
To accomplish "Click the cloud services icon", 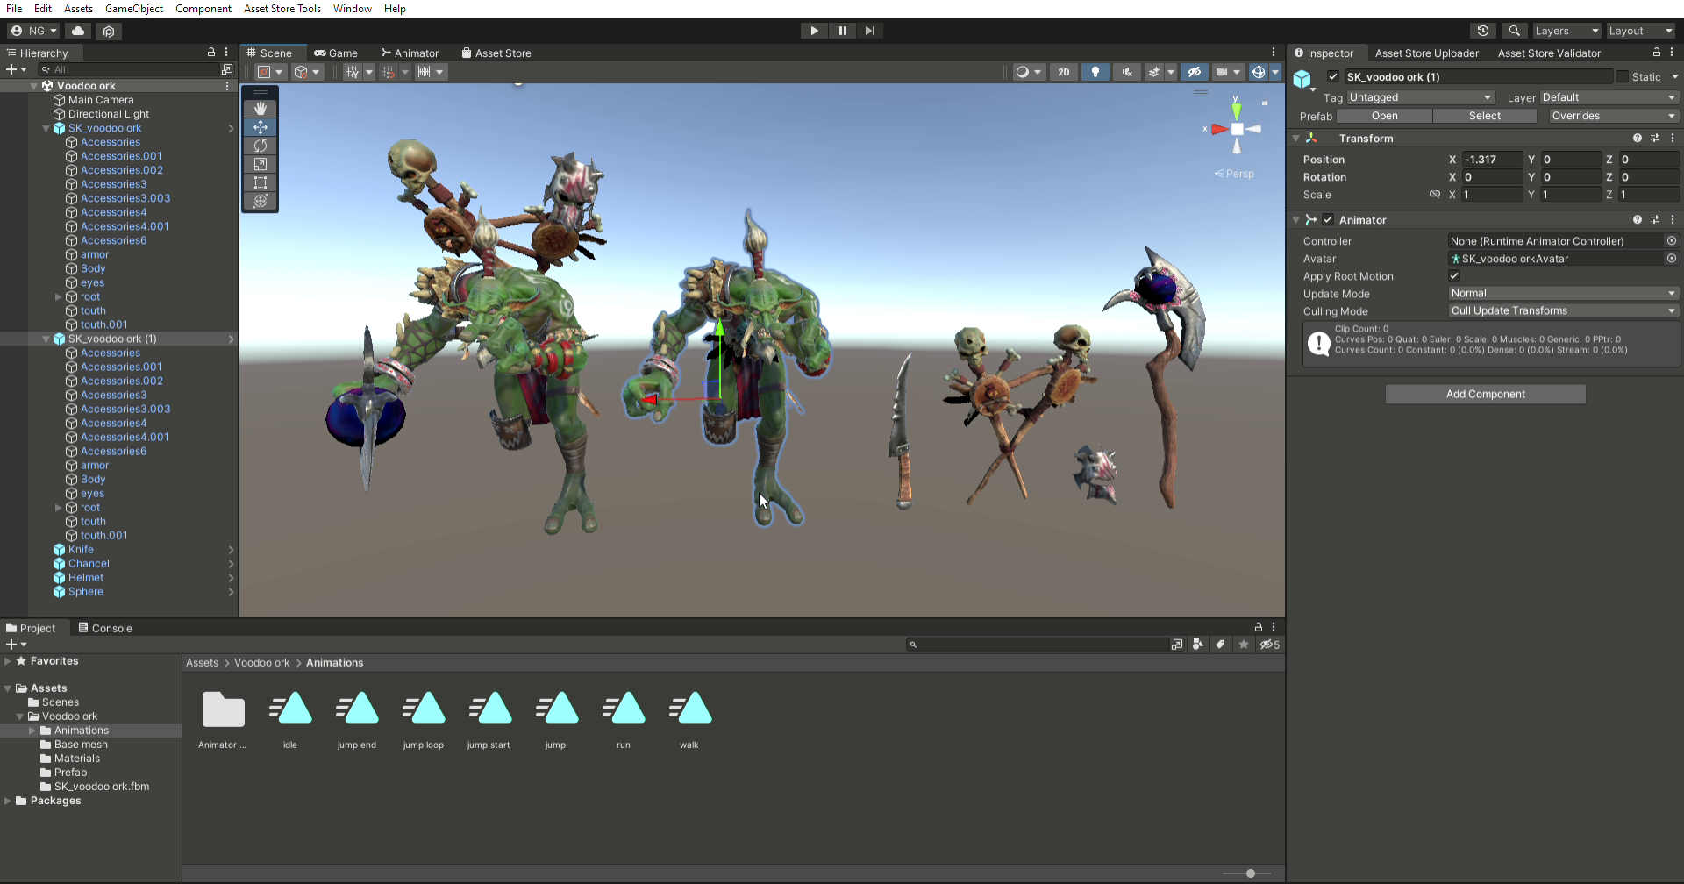I will (78, 31).
